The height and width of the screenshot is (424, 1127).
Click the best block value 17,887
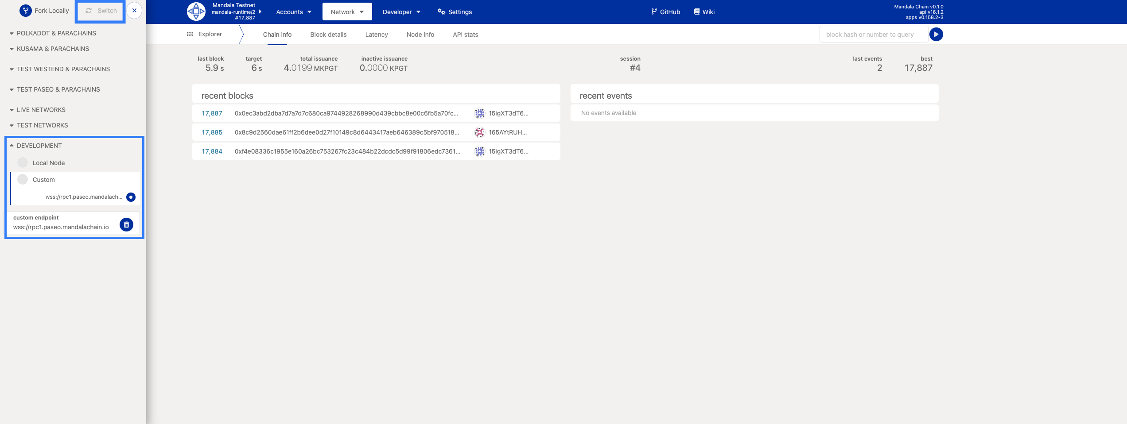coord(918,68)
